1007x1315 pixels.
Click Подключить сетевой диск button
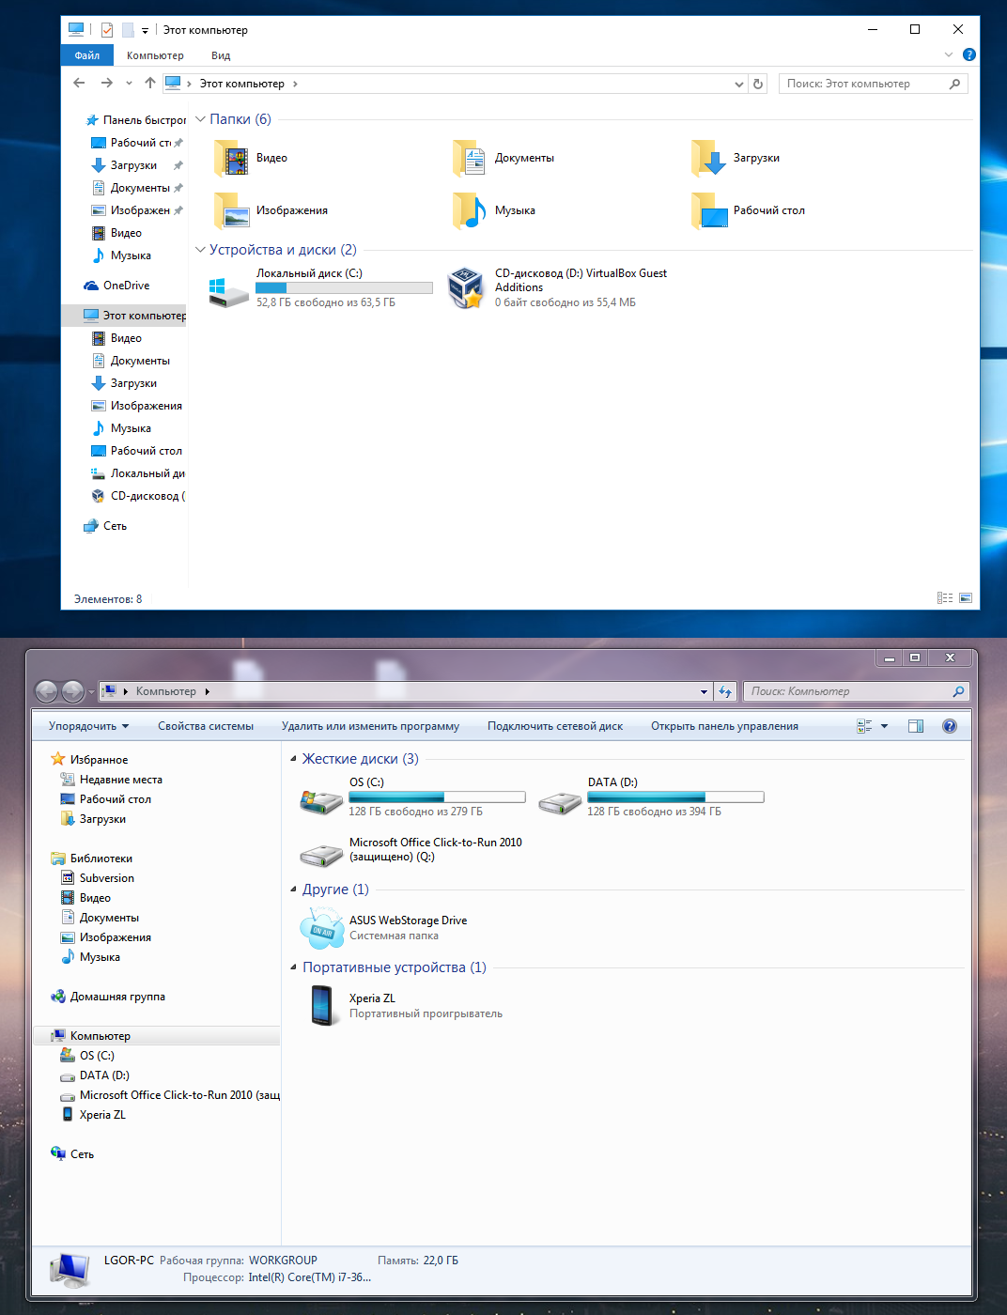coord(555,726)
